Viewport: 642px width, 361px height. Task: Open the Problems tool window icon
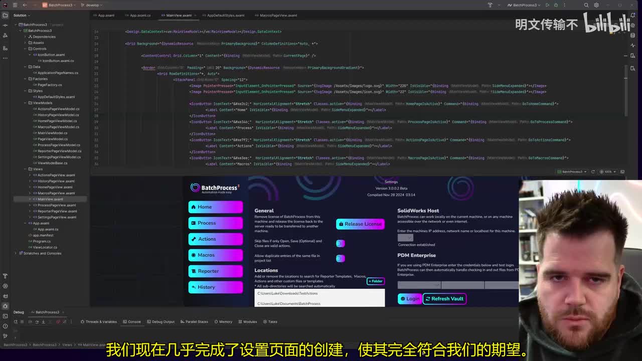point(5,326)
